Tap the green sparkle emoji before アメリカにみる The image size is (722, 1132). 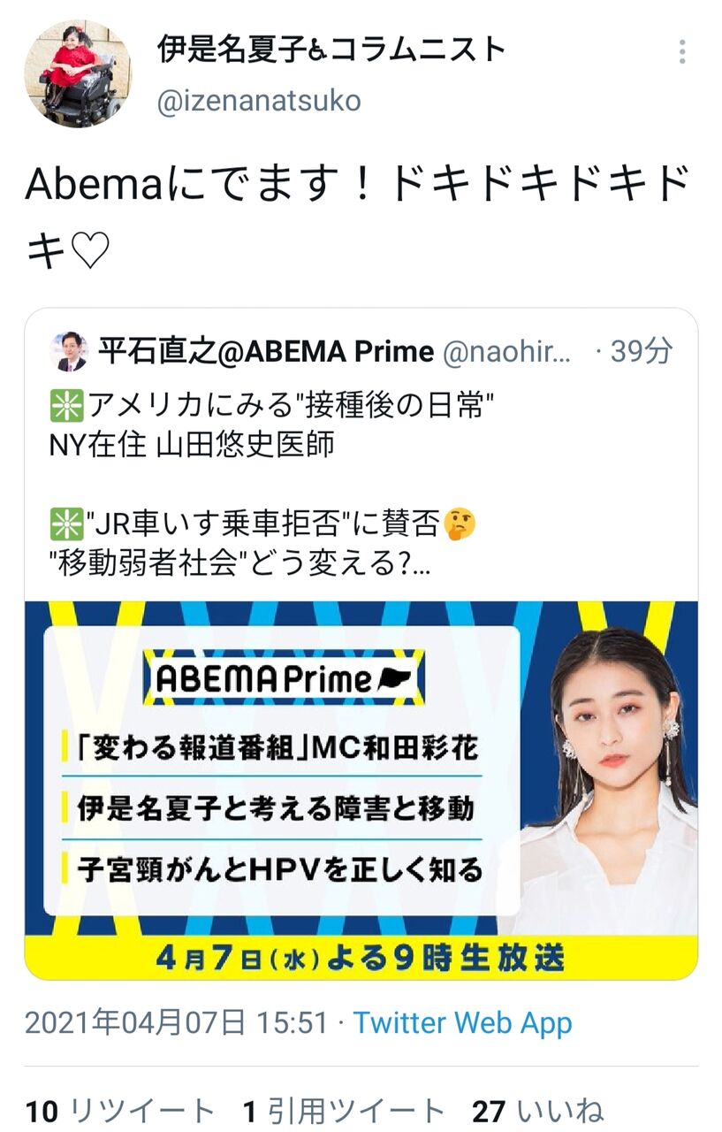pyautogui.click(x=66, y=407)
